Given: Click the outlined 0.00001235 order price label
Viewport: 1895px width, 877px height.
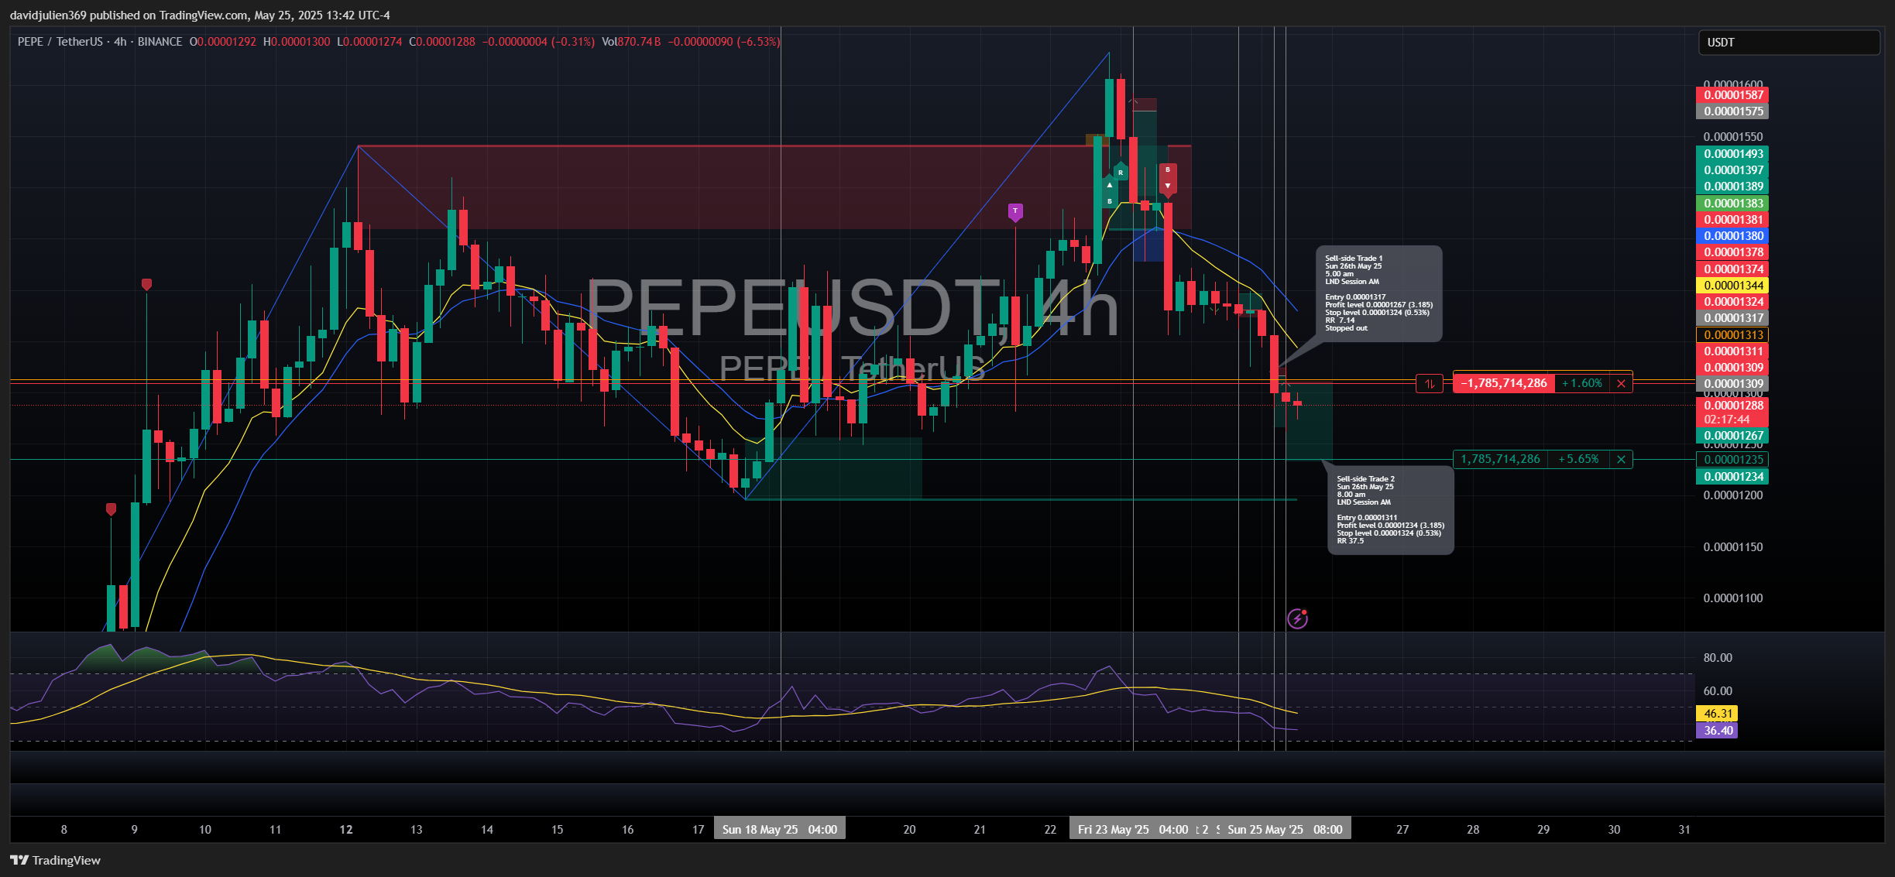Looking at the screenshot, I should 1733,460.
